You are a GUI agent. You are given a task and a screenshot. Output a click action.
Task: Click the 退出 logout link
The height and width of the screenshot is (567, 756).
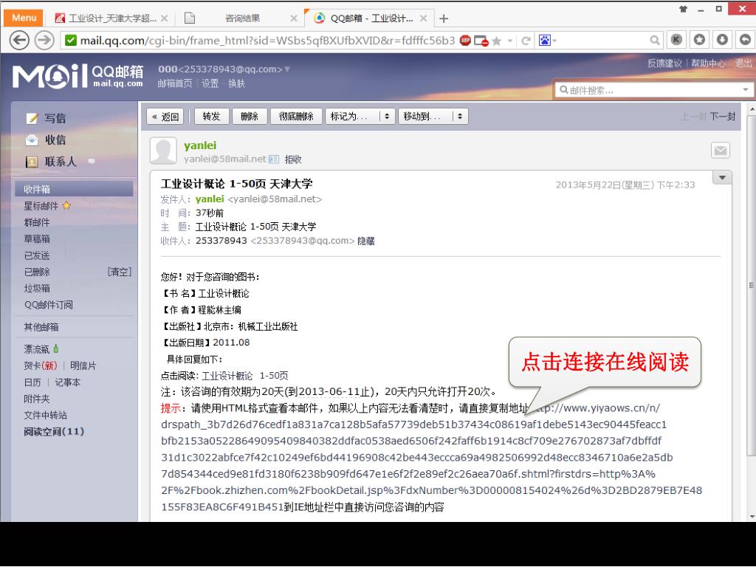tap(743, 63)
